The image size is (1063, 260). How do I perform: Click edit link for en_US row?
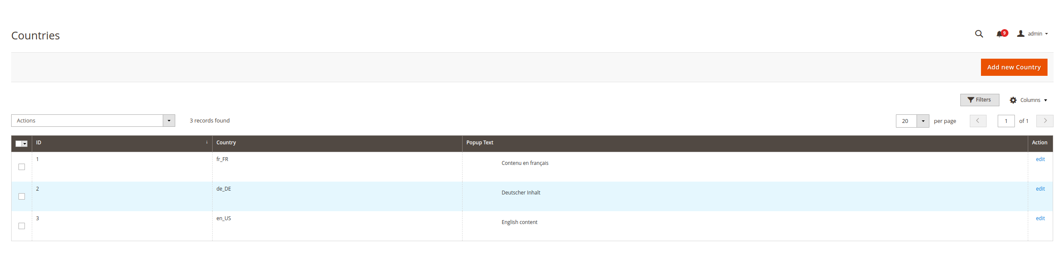click(1040, 218)
